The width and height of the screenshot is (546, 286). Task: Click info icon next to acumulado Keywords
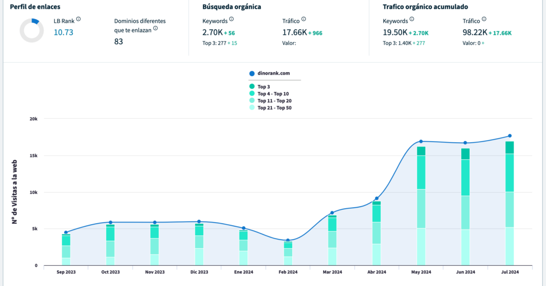pos(412,19)
